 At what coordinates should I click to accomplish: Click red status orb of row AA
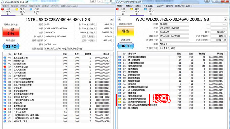coord(5,67)
